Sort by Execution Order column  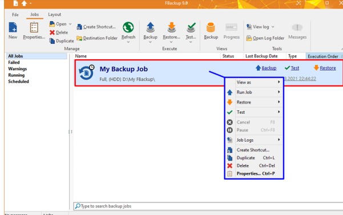pos(324,56)
